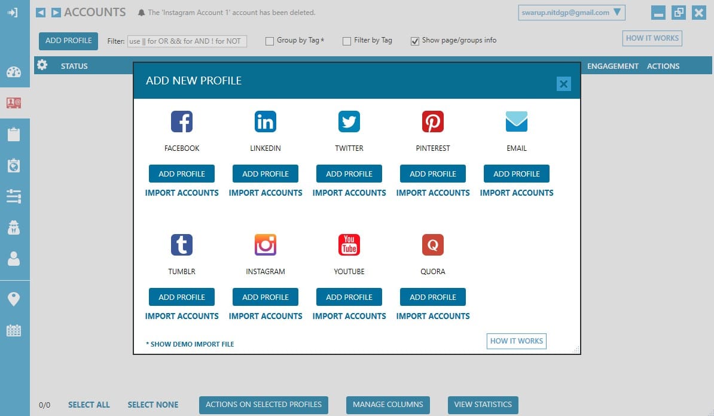The height and width of the screenshot is (416, 714).
Task: Click HOW IT WORKS in top toolbar
Action: (652, 38)
